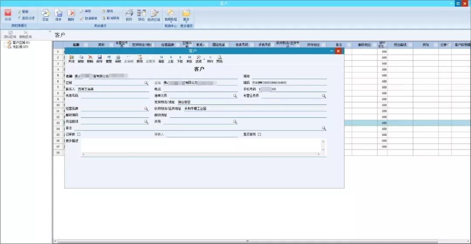The width and height of the screenshot is (471, 244).
Task: Minimize the 客户 dialog window
Action: coord(331,52)
